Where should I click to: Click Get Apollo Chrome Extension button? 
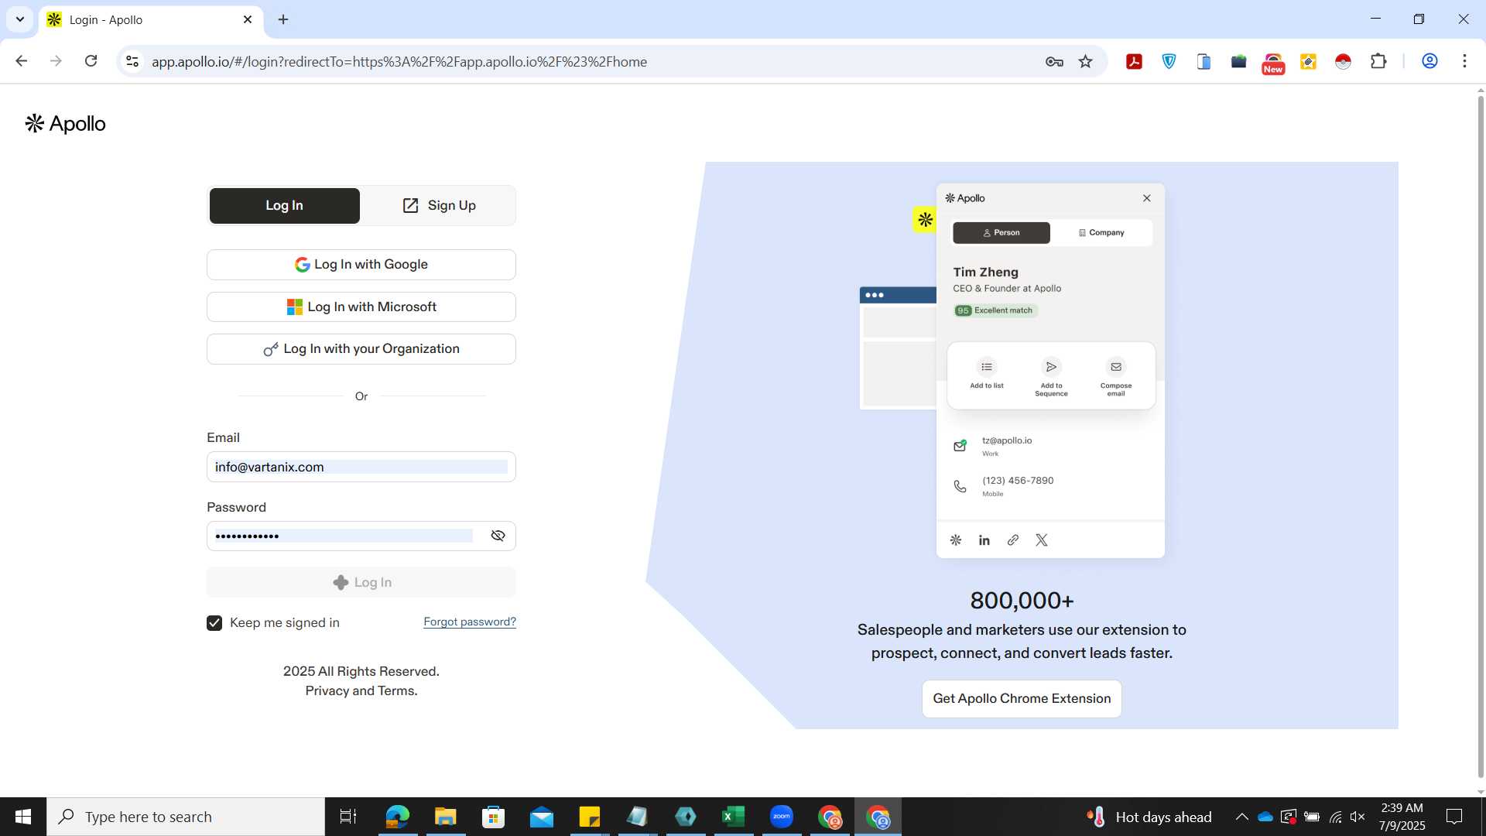pos(1022,698)
